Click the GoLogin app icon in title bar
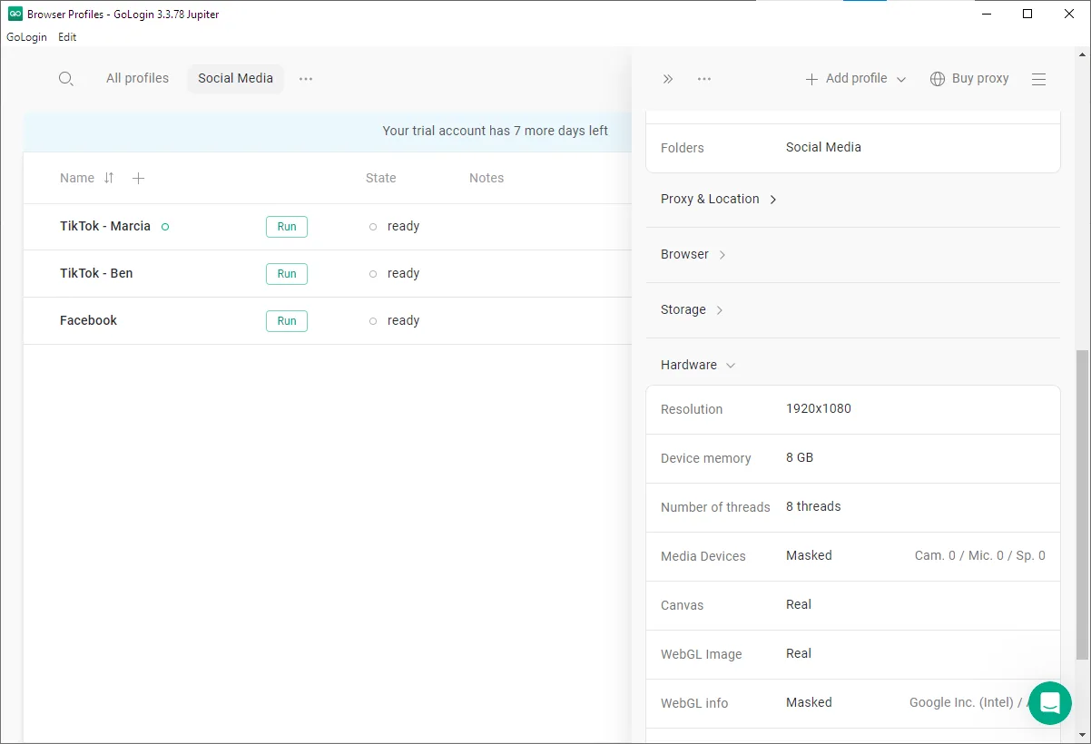The height and width of the screenshot is (744, 1091). click(x=15, y=14)
